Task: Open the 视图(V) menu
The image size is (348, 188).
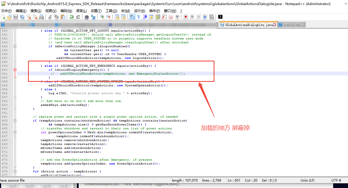Action: 51,11
